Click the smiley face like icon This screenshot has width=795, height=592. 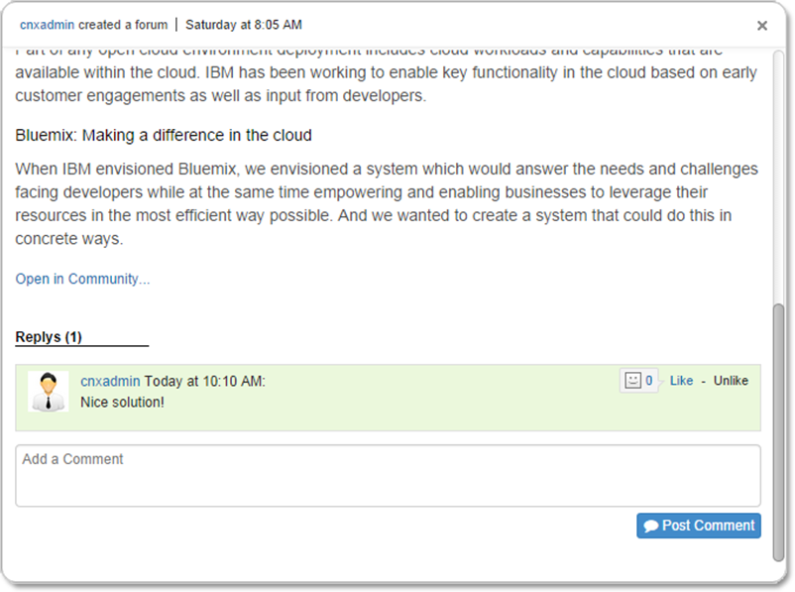pos(631,380)
